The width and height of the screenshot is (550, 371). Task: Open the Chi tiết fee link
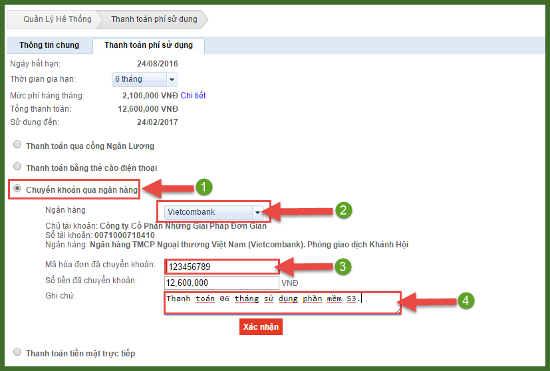[193, 96]
